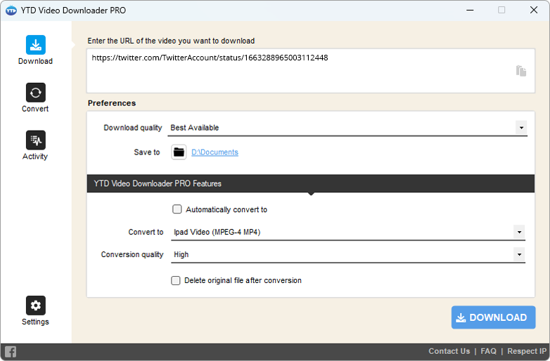Open the D:\Documents save path link

[215, 152]
